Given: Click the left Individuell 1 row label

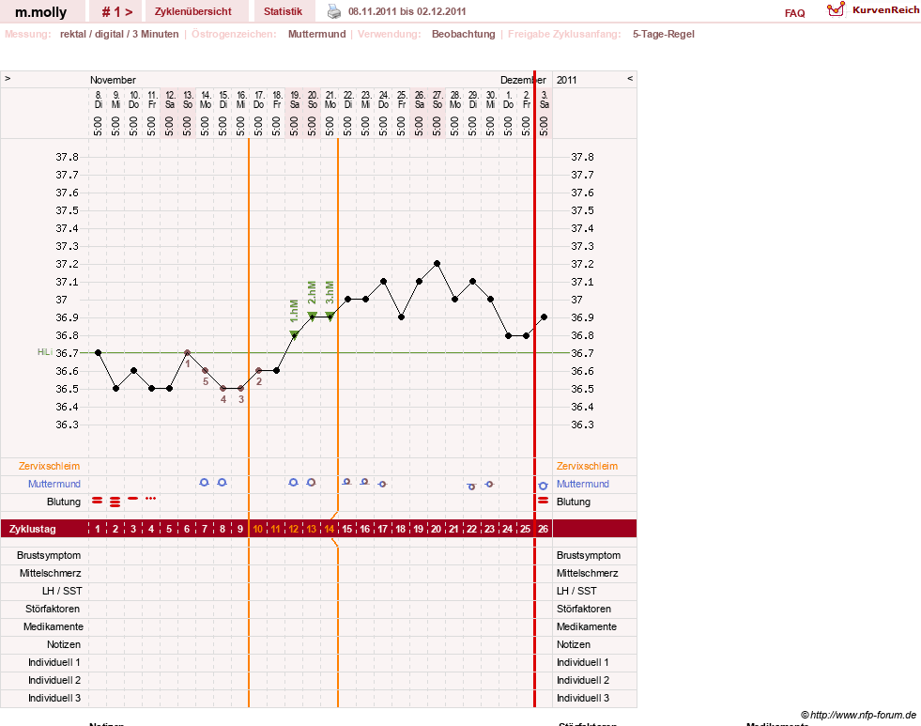Looking at the screenshot, I should [x=54, y=662].
